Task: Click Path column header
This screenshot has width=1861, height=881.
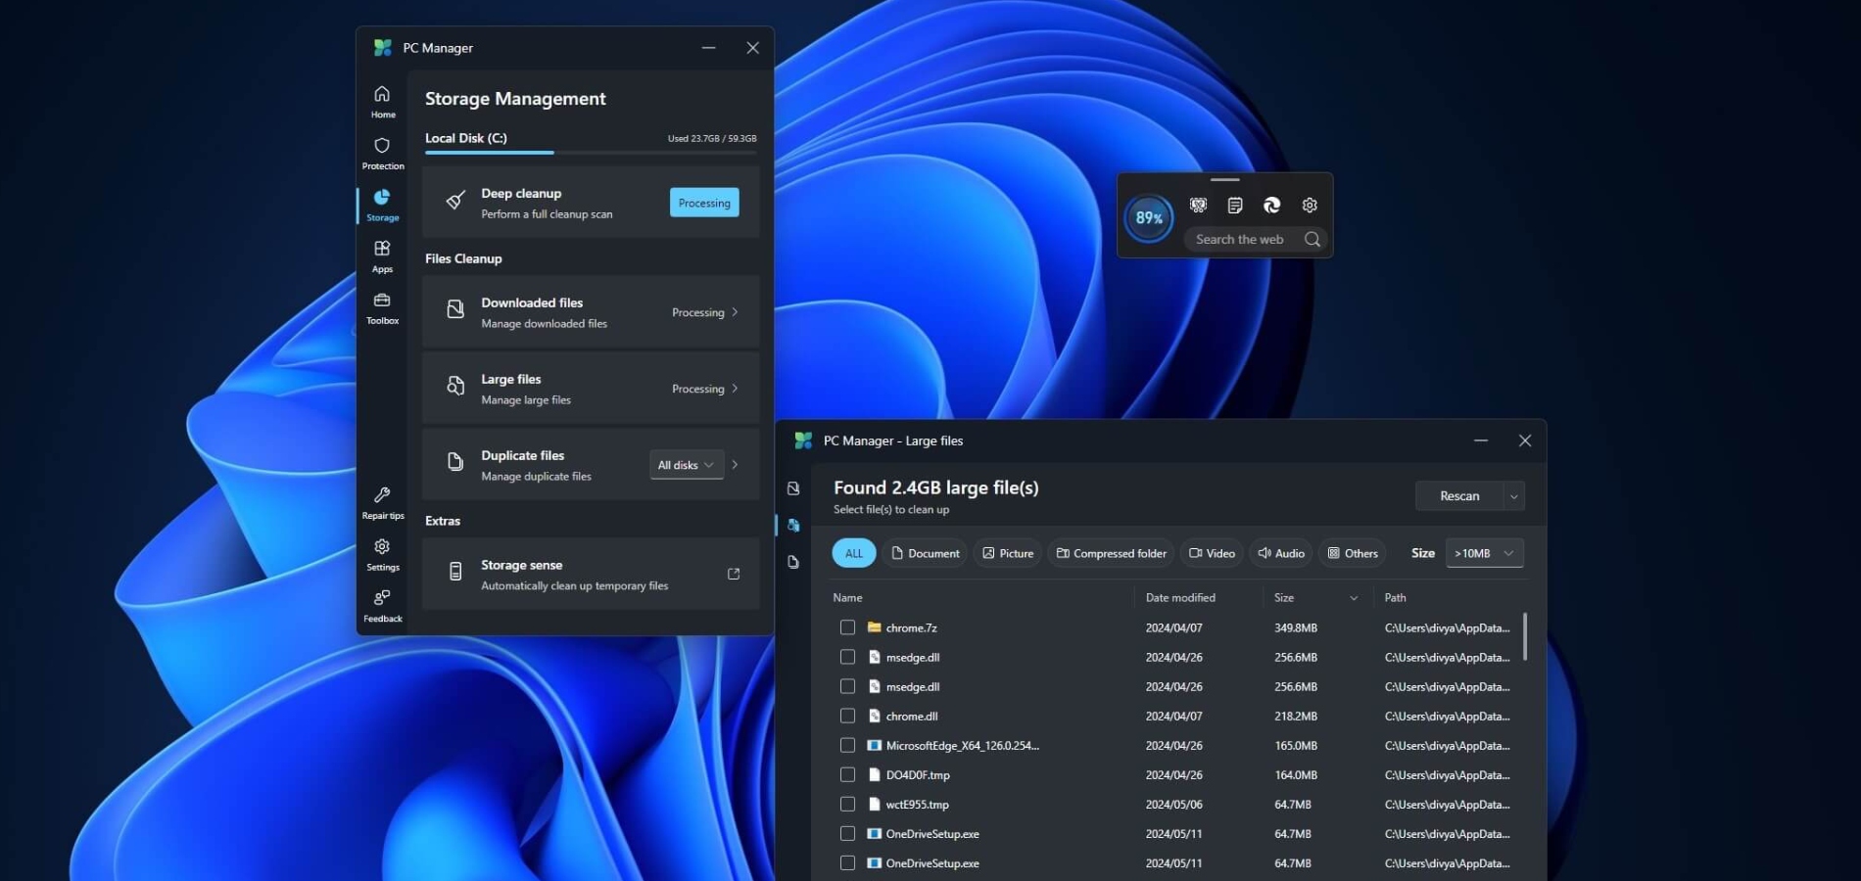Action: 1395,598
